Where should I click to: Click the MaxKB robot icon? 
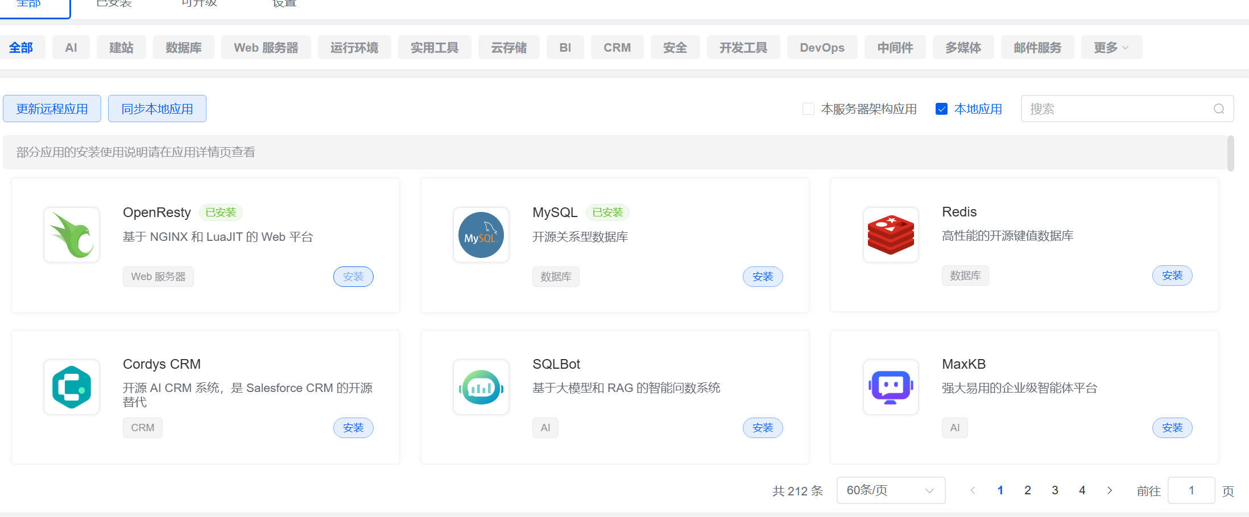coord(891,387)
